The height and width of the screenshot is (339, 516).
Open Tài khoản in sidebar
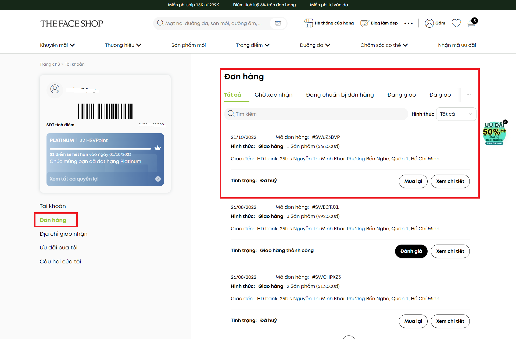point(53,206)
